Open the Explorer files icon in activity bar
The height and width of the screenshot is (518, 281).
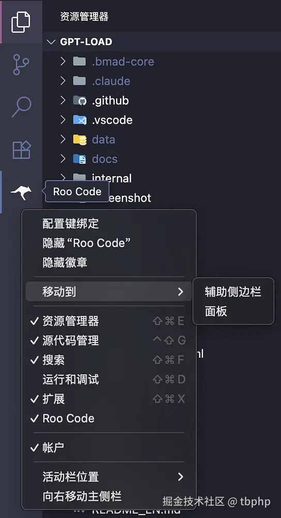click(21, 22)
